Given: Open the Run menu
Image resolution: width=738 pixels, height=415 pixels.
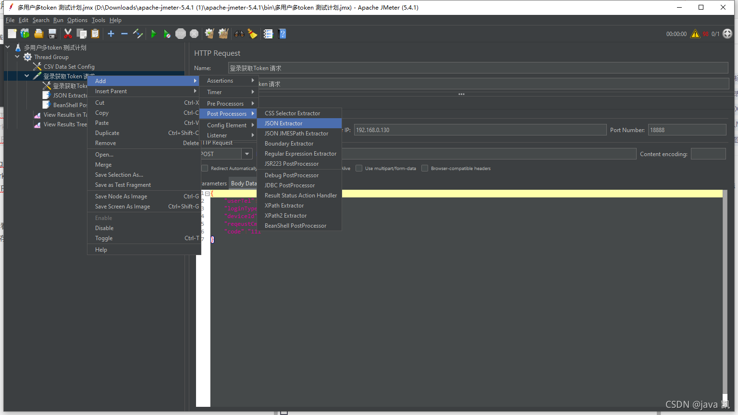Looking at the screenshot, I should [x=58, y=20].
